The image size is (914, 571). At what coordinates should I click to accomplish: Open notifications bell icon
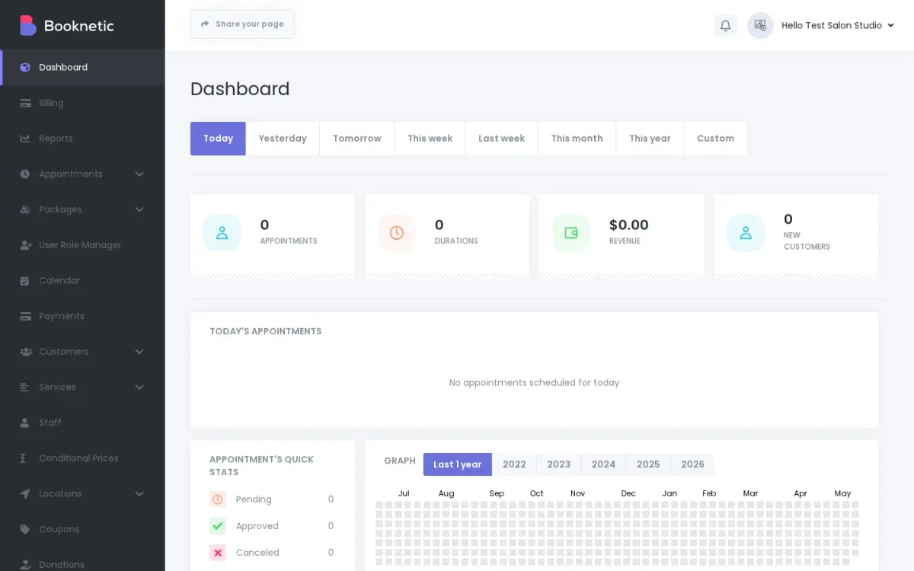coord(725,25)
